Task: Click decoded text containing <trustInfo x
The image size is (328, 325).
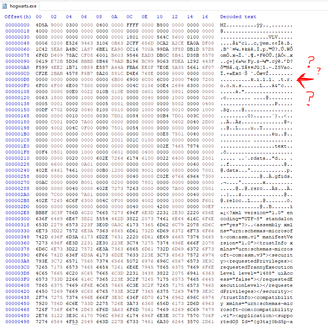Action: (x=256, y=243)
